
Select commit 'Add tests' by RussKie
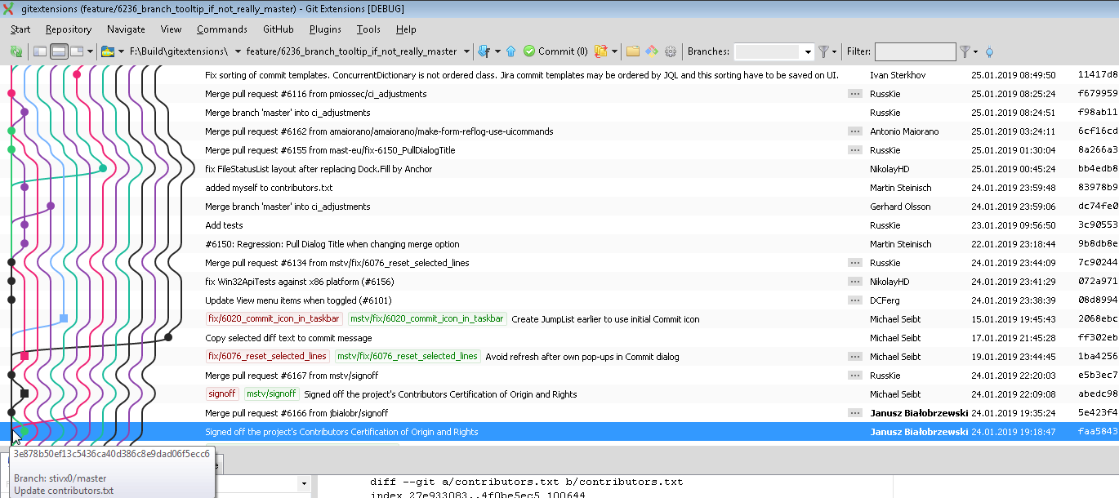tap(224, 225)
